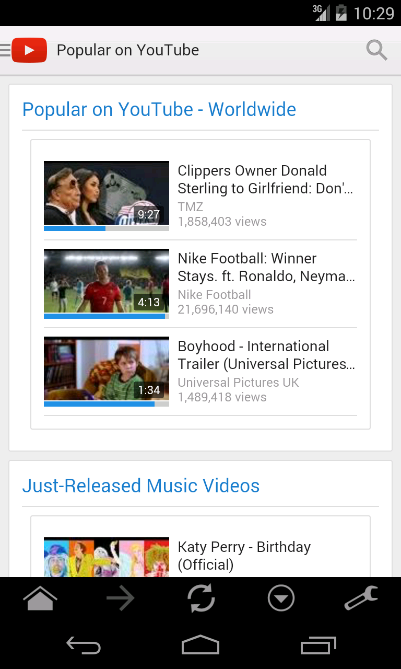The width and height of the screenshot is (401, 669).
Task: Reload page with refresh icon
Action: pyautogui.click(x=201, y=598)
